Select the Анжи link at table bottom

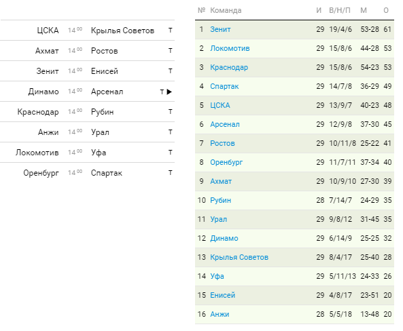click(x=220, y=314)
